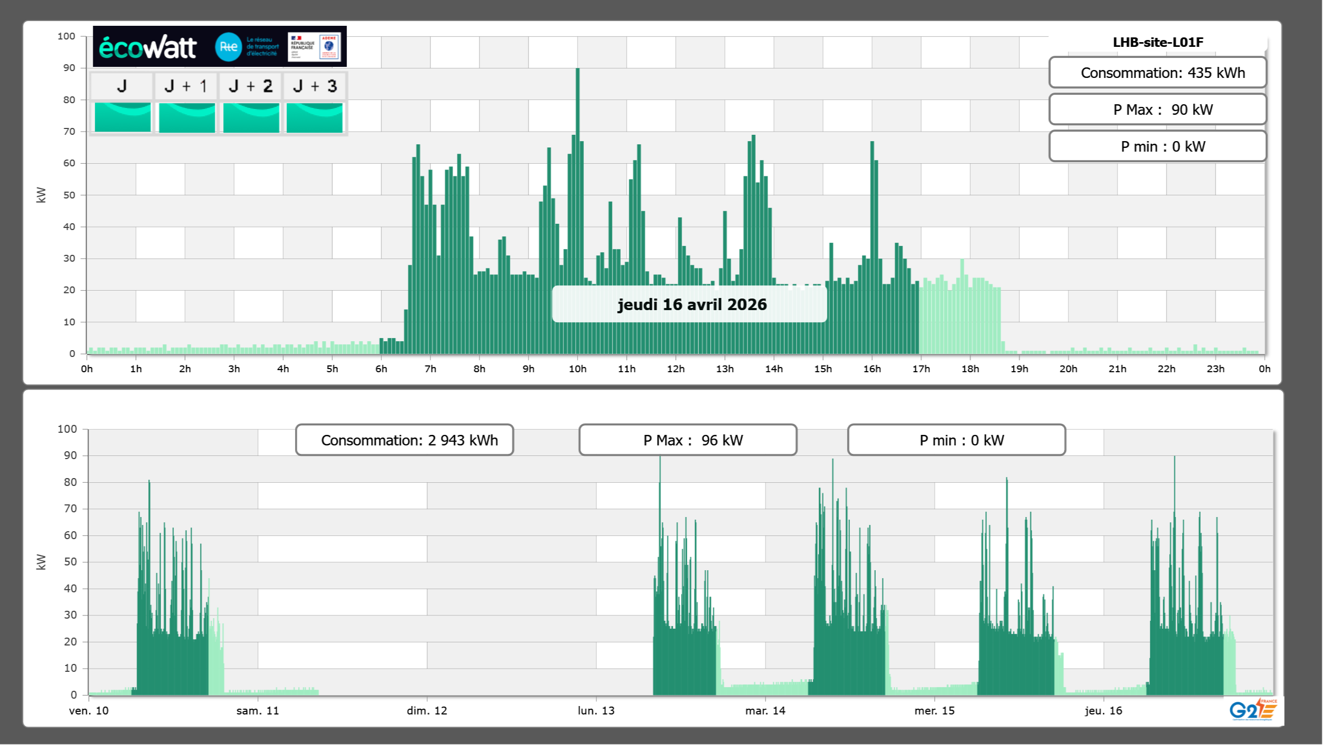Viewport: 1323px width, 745px height.
Task: Click the P Max : 96 kW box
Action: [688, 440]
